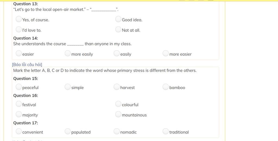Viewport: 278px width, 141px height.
Task: Click the 'Báo lỗi câu hỏi' link
Action: [x=27, y=65]
